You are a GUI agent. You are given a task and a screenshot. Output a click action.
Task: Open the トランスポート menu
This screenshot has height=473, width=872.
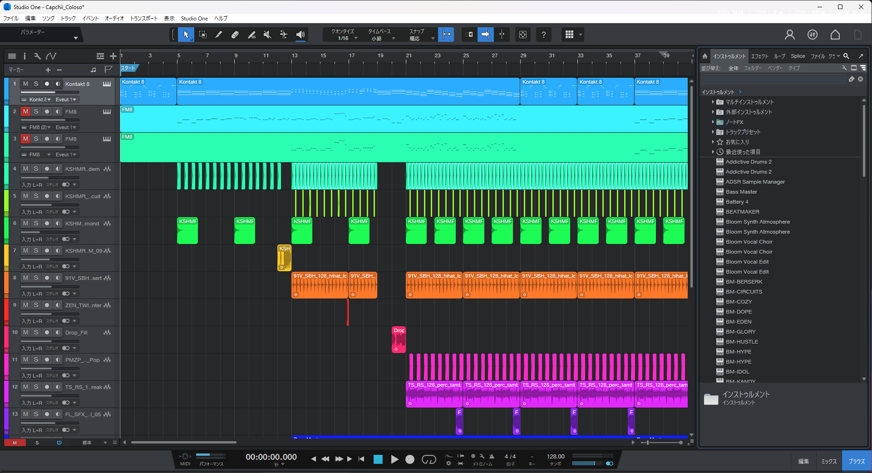(144, 19)
